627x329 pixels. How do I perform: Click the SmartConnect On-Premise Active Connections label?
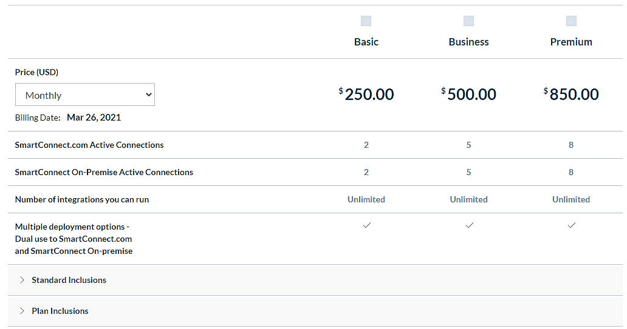[x=104, y=172]
